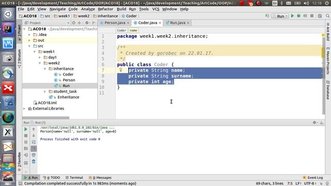Collapse the inheritance package

(45, 69)
